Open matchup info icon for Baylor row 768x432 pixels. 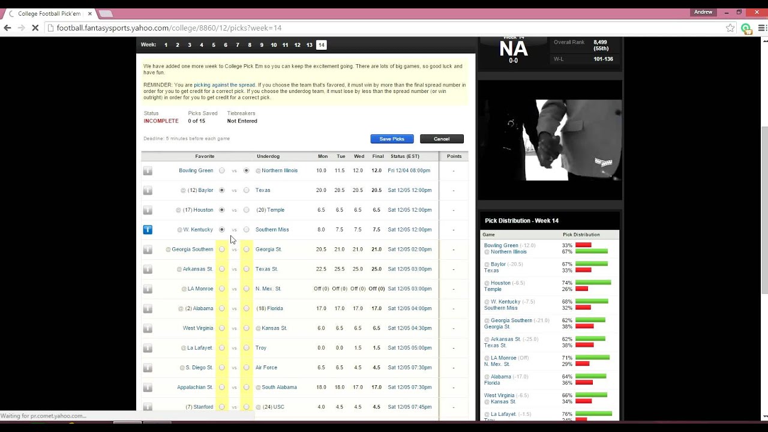(x=148, y=190)
